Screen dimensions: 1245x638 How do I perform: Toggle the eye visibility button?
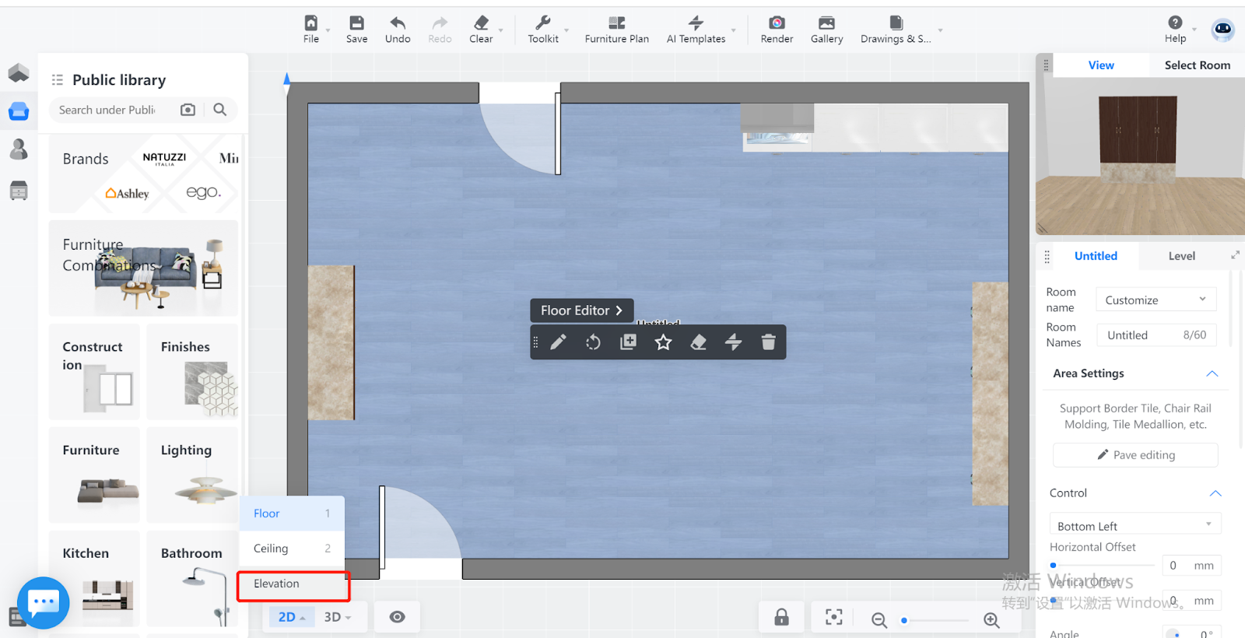click(397, 617)
